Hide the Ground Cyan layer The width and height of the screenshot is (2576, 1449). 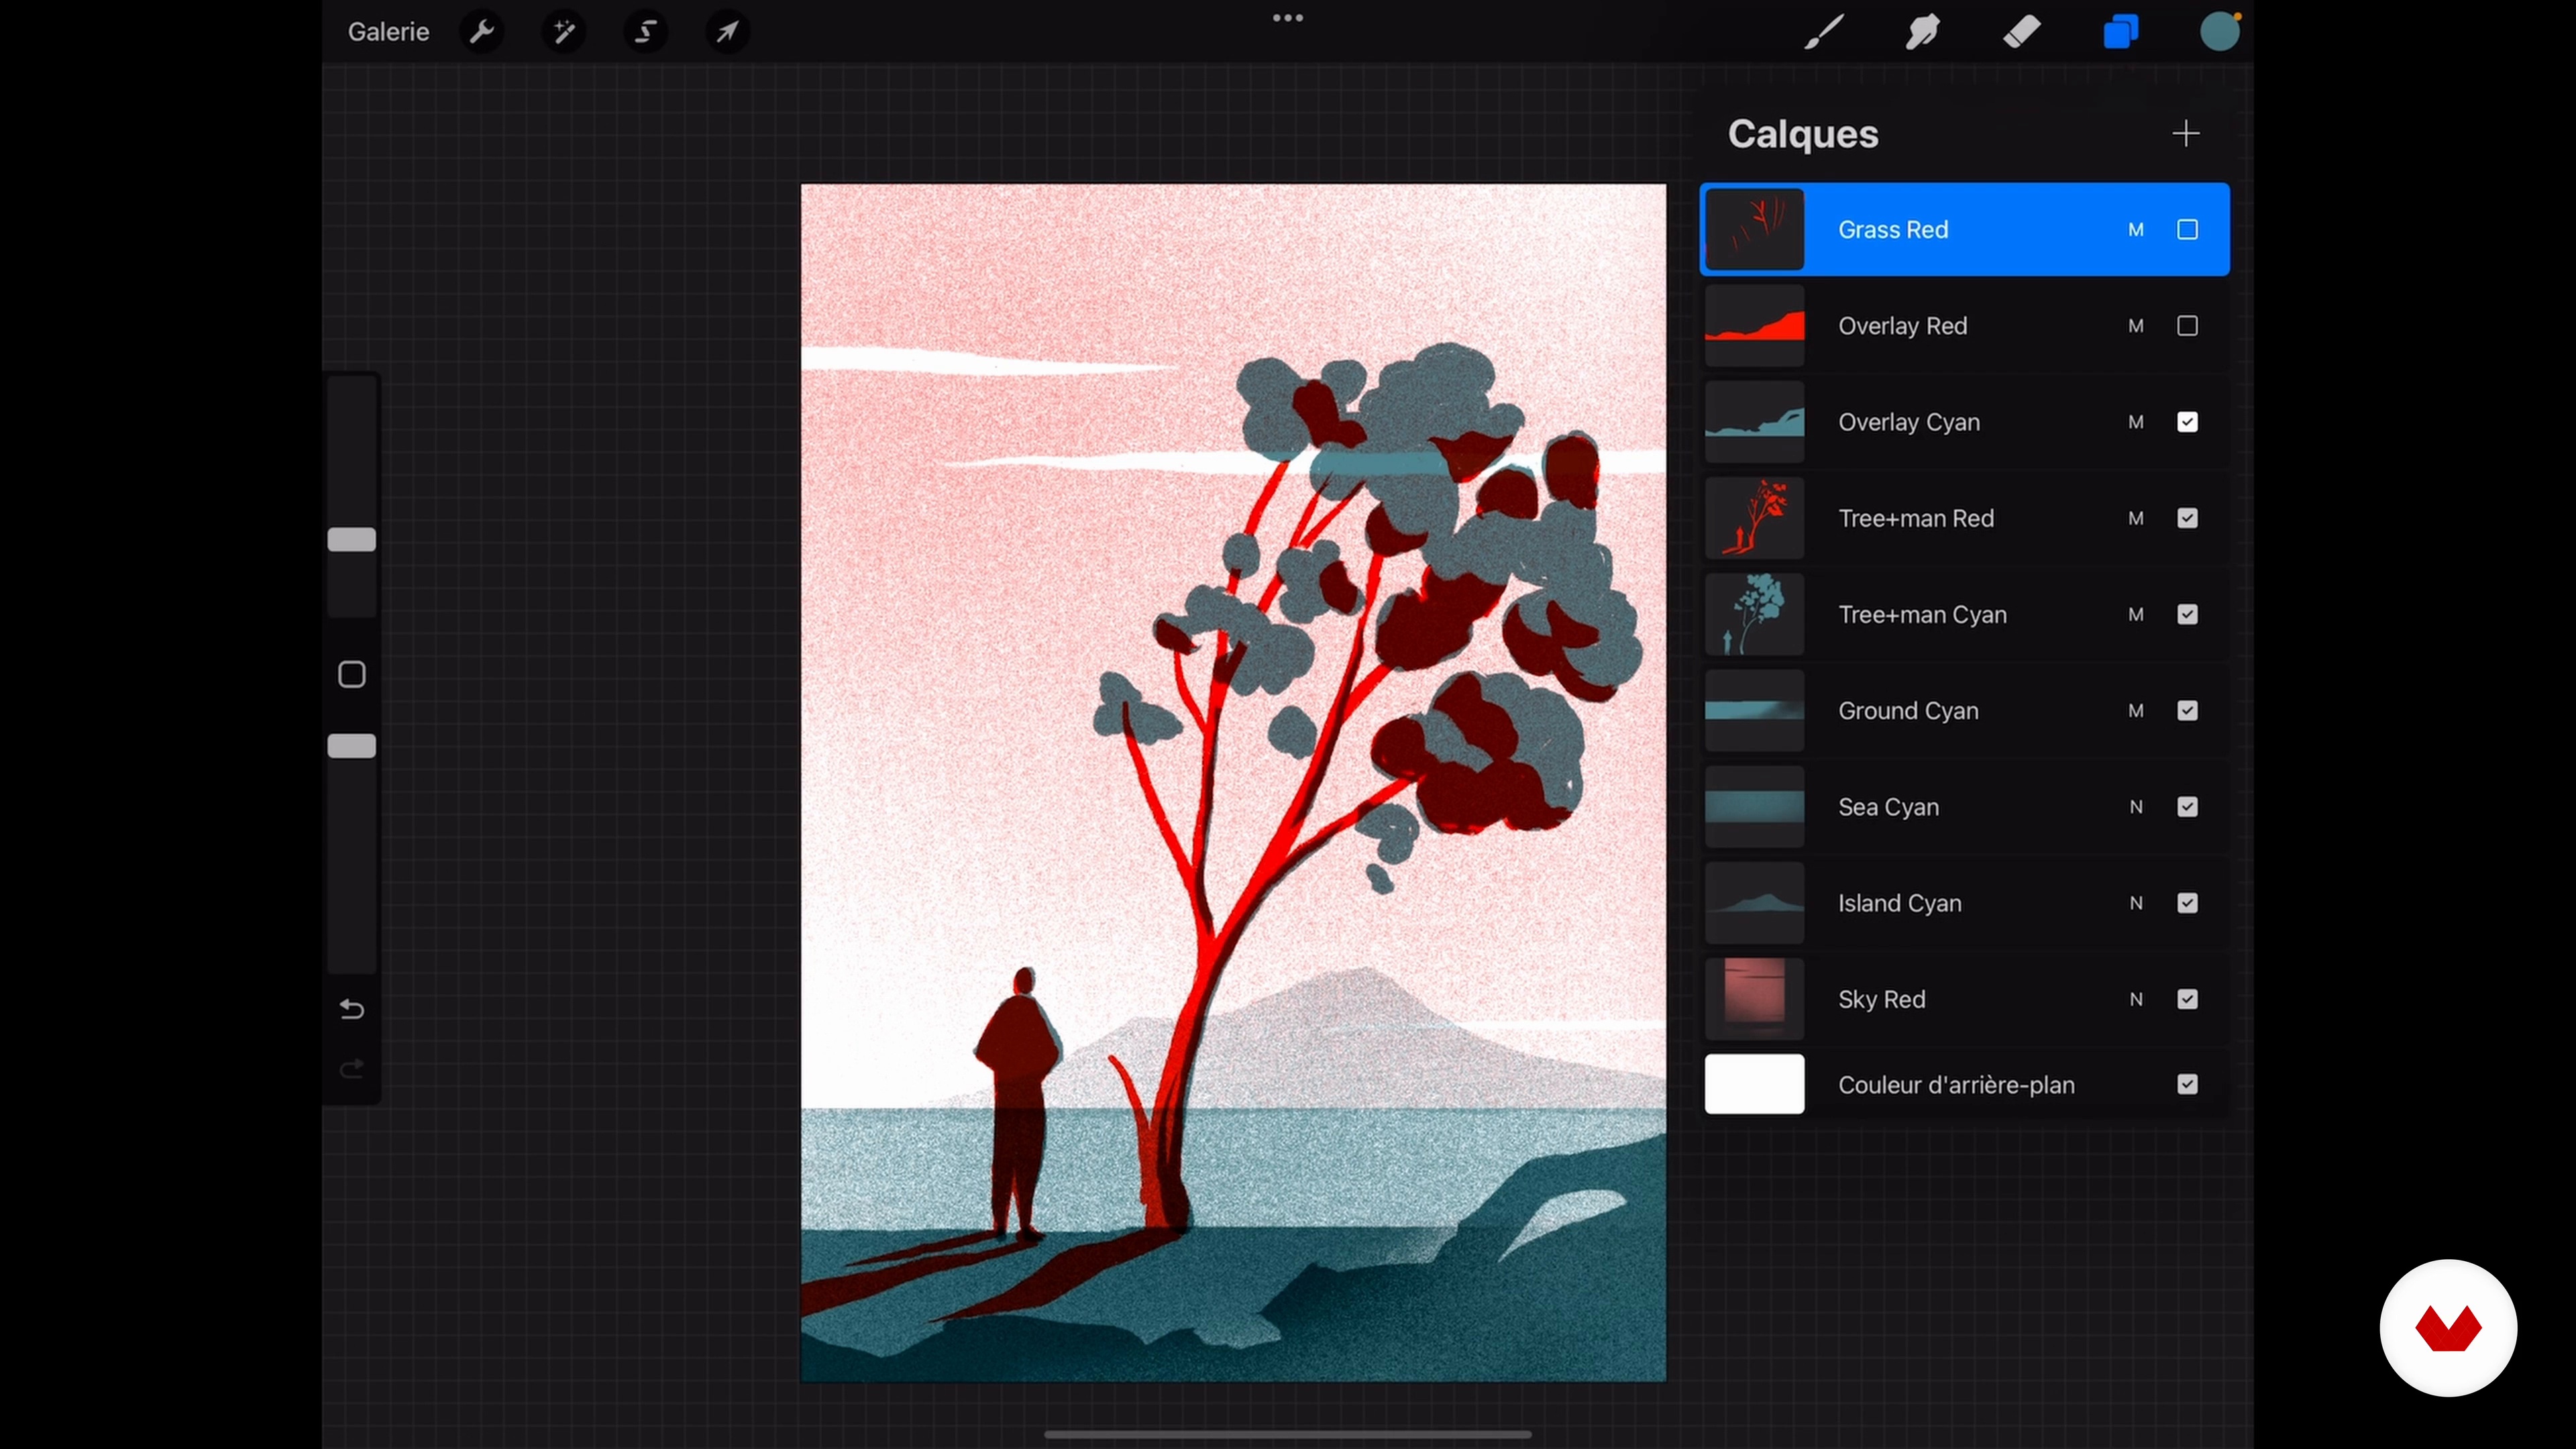(2187, 710)
